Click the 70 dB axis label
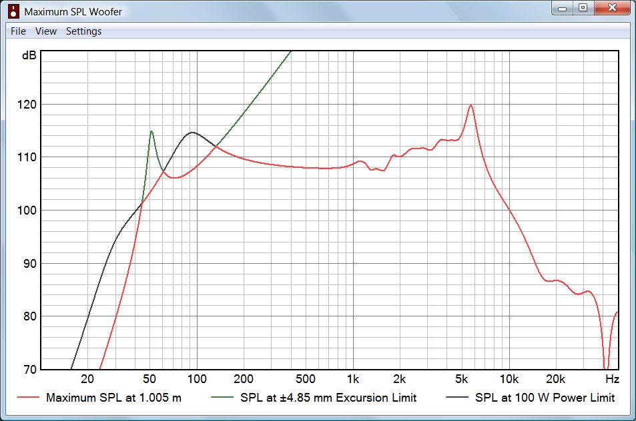 click(x=29, y=369)
